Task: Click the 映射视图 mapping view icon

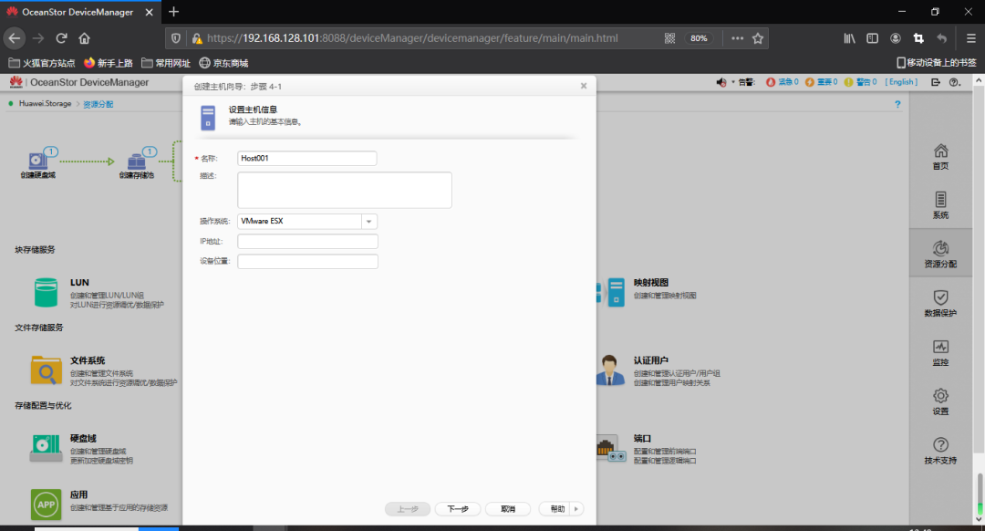Action: [x=610, y=292]
